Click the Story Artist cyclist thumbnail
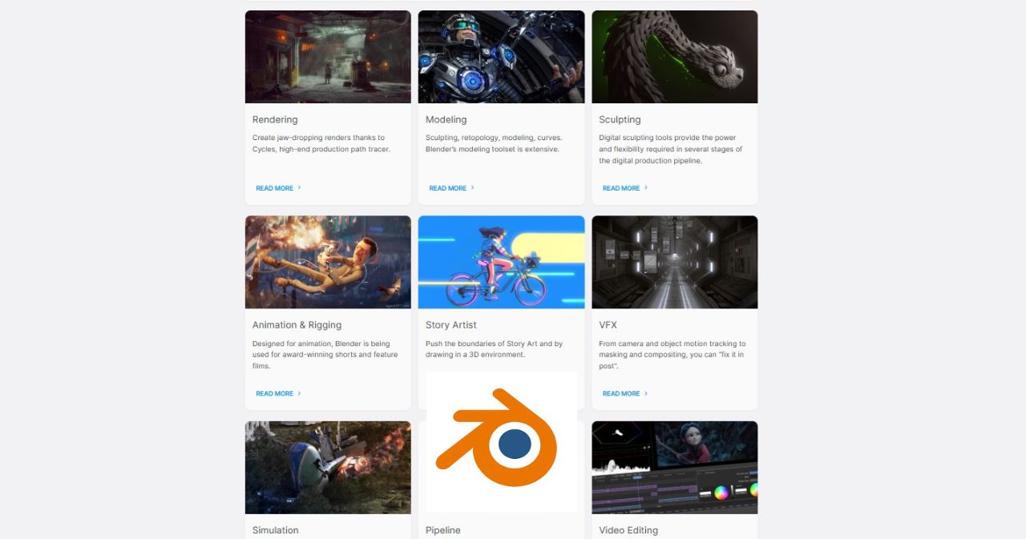1026x539 pixels. 501,262
